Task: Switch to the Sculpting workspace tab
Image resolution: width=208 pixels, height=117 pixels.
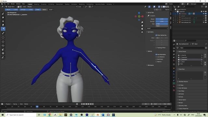Action: pos(44,4)
